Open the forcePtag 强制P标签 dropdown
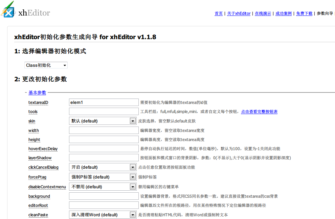335x219 pixels. tap(103, 177)
